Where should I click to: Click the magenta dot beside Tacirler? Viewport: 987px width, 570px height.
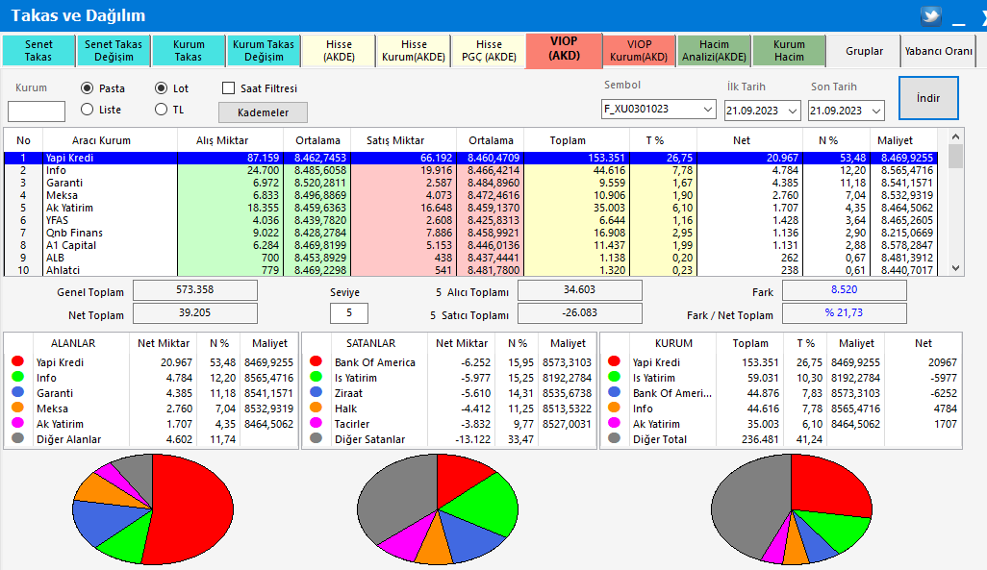[x=316, y=423]
